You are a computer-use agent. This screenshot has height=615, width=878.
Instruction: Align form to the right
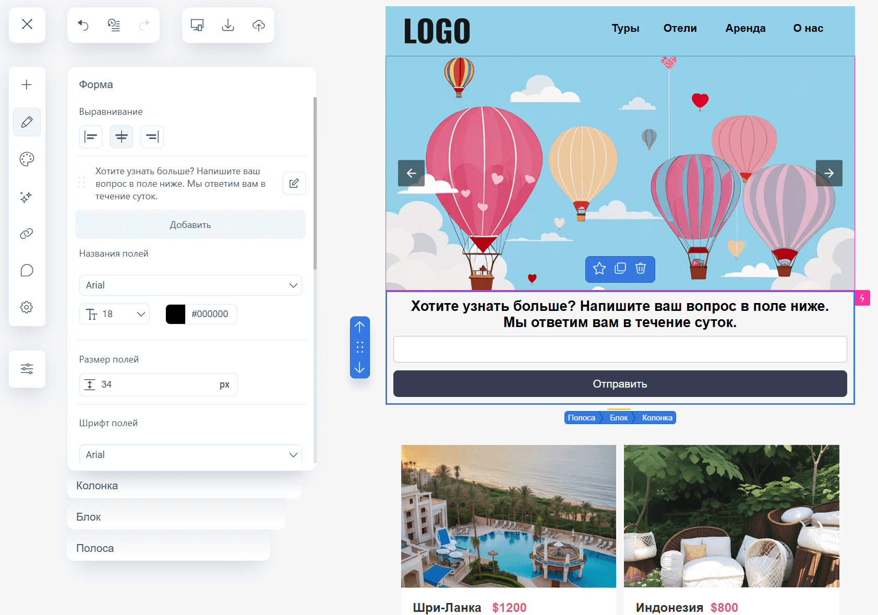tap(152, 137)
